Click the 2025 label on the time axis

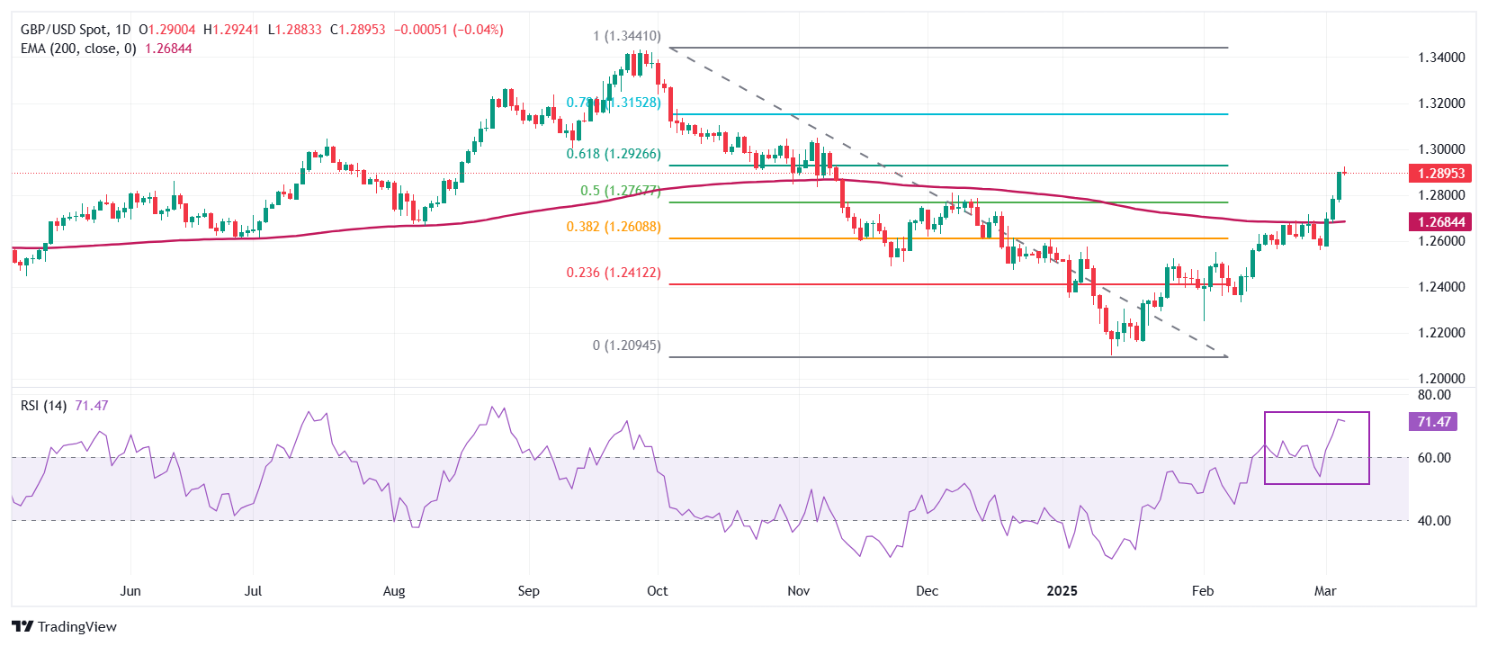[x=1062, y=591]
